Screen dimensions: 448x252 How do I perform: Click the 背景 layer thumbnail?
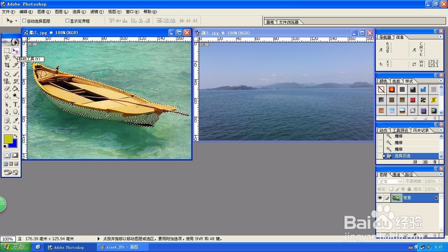(x=396, y=198)
